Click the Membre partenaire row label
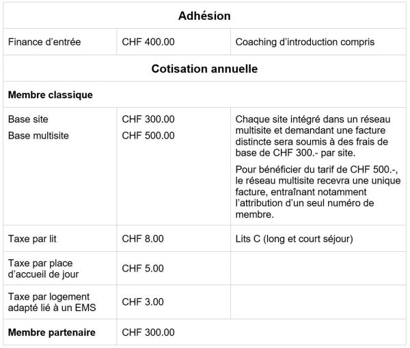Viewport: 410px width, 348px height. [52, 332]
